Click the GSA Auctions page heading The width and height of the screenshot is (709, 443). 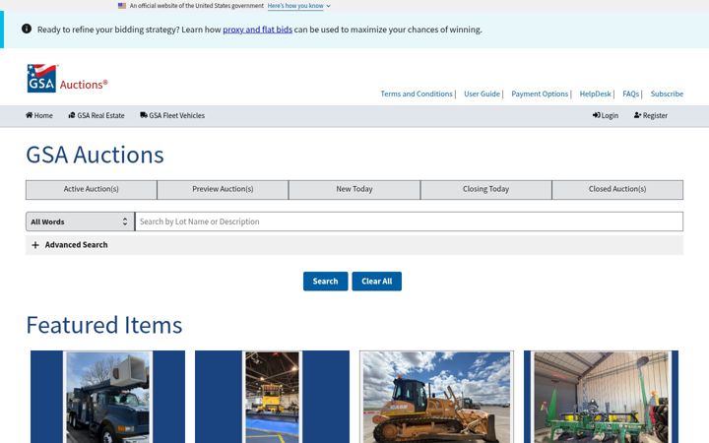pyautogui.click(x=95, y=156)
